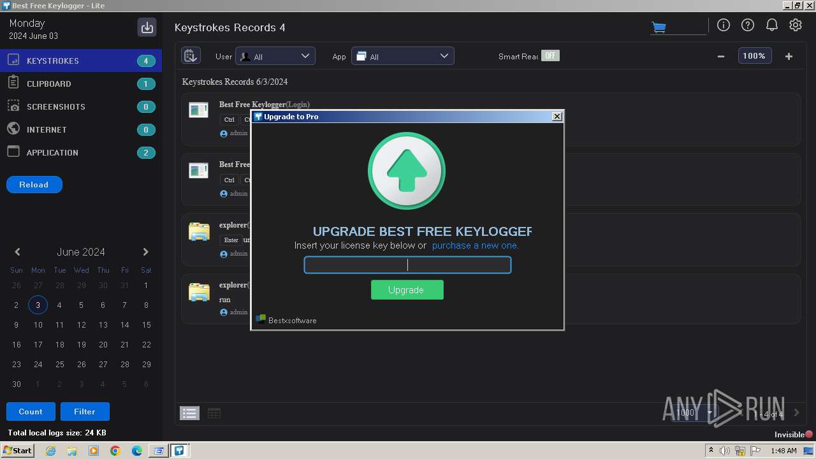Select the CLIPBOARD sidebar tab
Screen dimensions: 816x459
tap(81, 84)
